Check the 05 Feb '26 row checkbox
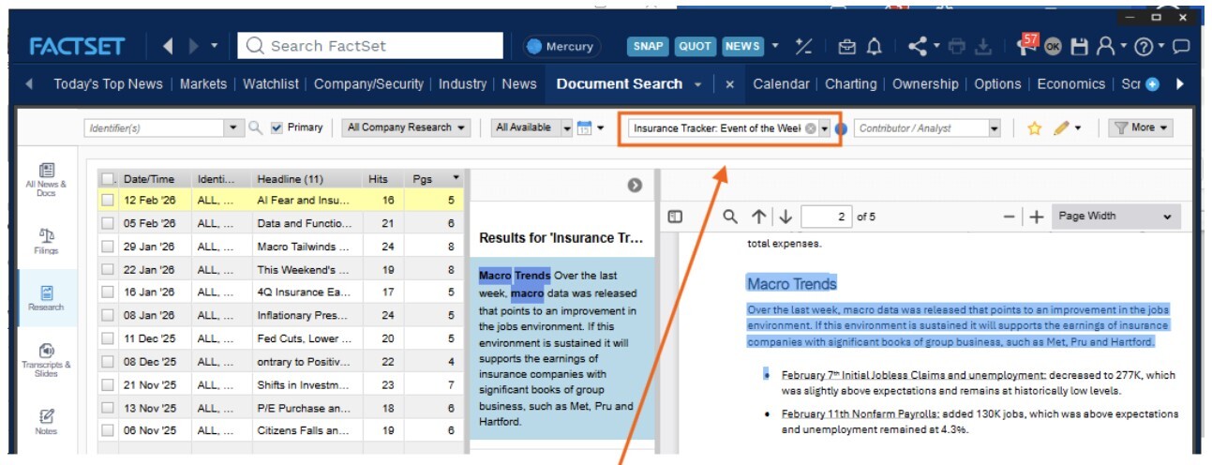This screenshot has height=465, width=1212. [x=108, y=223]
